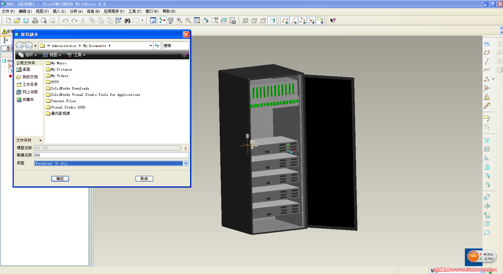Screen dimensions: 503x274
Task: Open the 视图 dropdown in dialog toolbar
Action: click(x=52, y=55)
